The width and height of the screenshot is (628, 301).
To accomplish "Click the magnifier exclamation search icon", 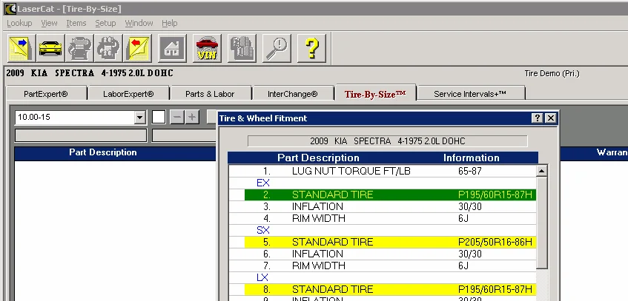I will pyautogui.click(x=277, y=48).
